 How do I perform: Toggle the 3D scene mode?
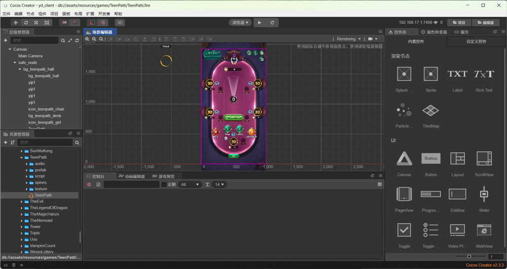[x=120, y=23]
